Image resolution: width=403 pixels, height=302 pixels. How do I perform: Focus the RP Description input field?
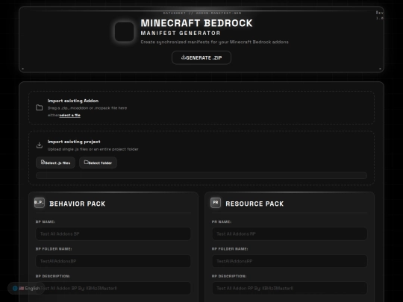pyautogui.click(x=290, y=288)
